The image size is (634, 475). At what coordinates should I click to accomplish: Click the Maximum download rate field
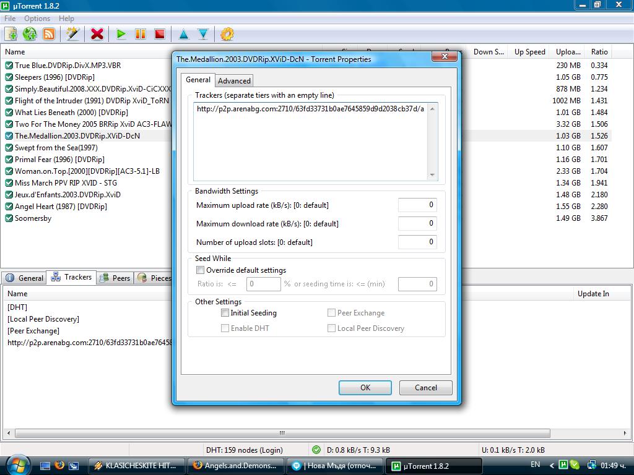[417, 223]
